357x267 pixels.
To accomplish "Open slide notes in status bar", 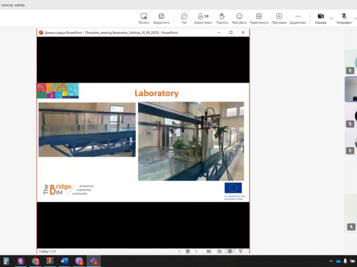I will point(188,251).
